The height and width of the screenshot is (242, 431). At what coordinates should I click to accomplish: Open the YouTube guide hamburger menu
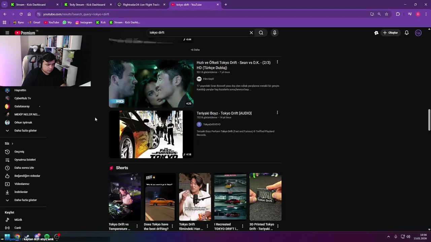coord(7,33)
